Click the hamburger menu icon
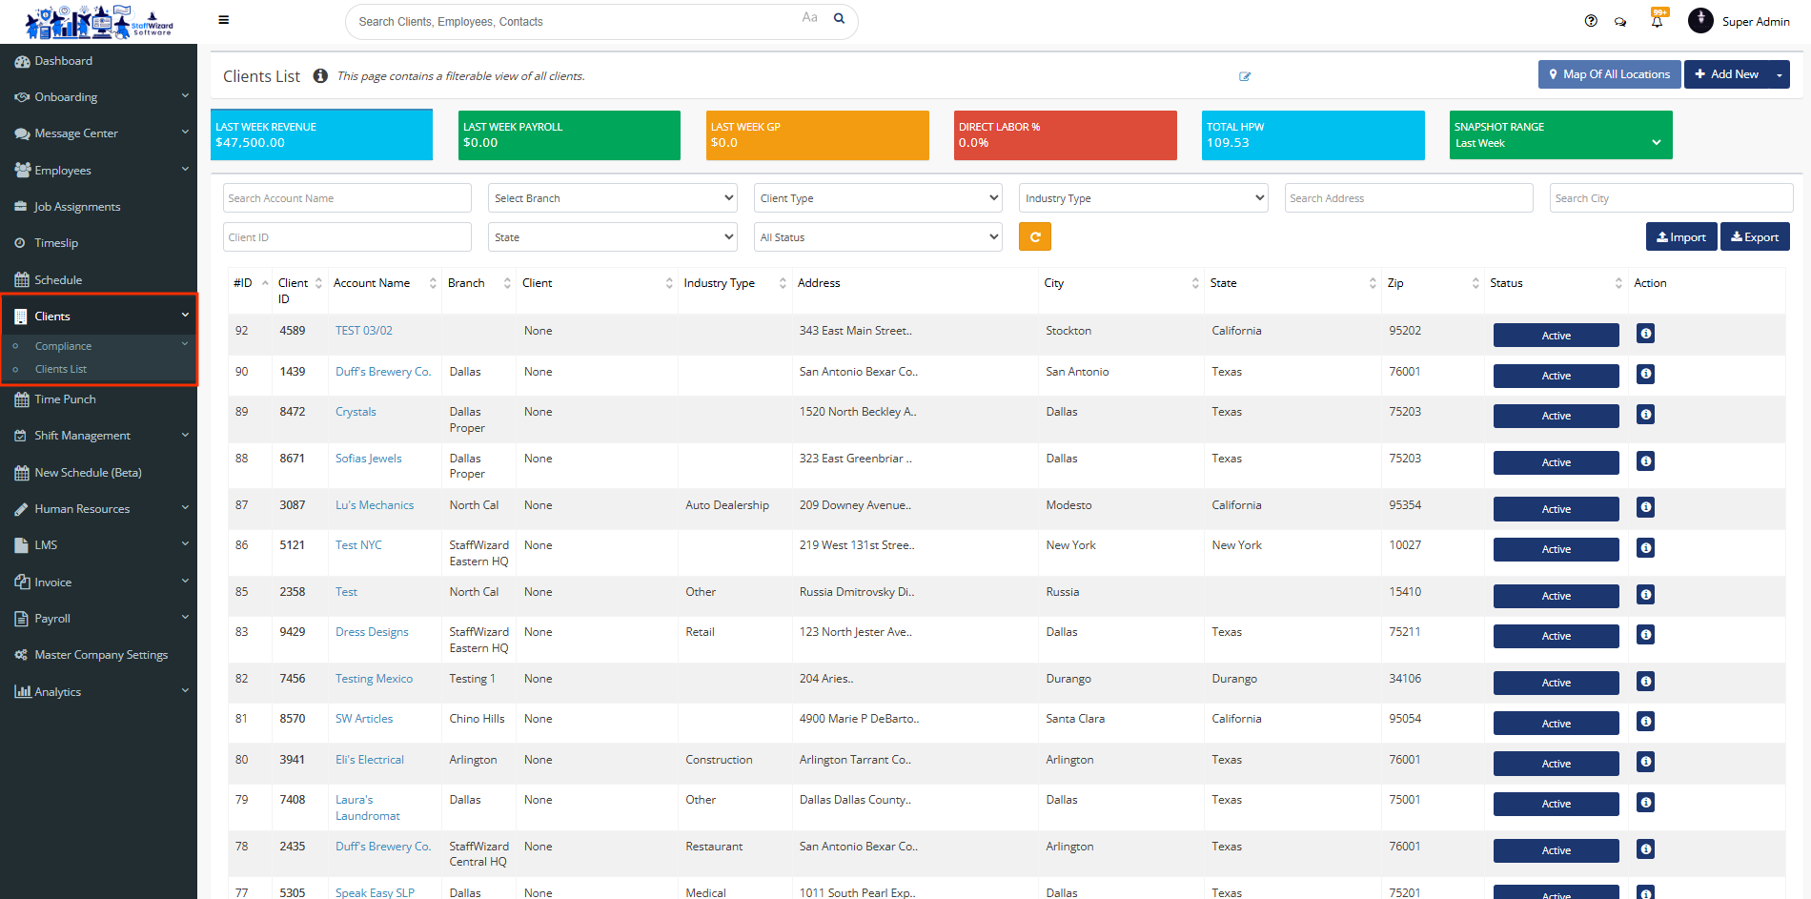 pyautogui.click(x=223, y=20)
